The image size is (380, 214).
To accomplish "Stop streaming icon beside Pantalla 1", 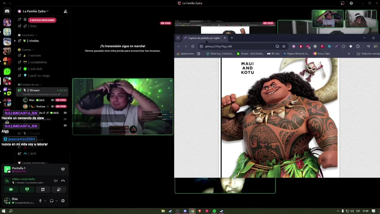I will click(x=63, y=169).
